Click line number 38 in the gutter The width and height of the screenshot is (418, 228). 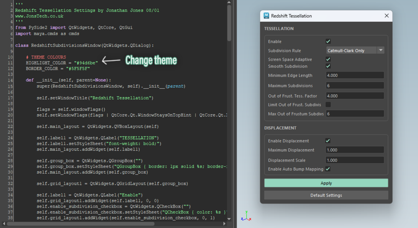pos(10,218)
